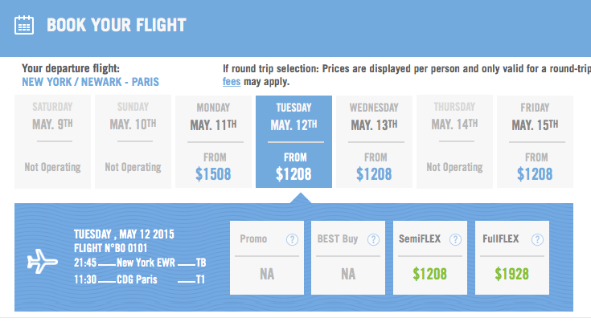Screen dimensions: 591x326
Task: Click the SemiFLEX help question mark
Action: point(455,239)
